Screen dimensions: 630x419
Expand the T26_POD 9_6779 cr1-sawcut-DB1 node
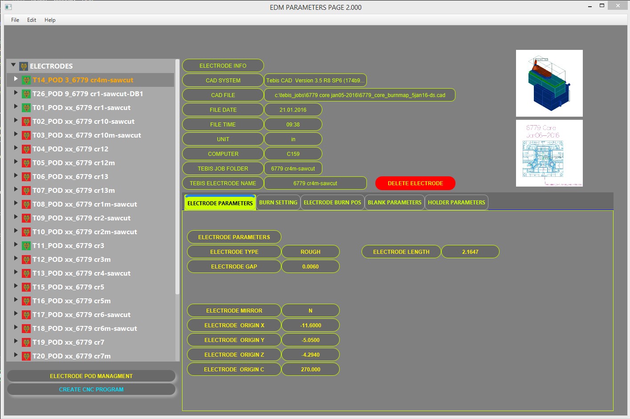tap(16, 93)
